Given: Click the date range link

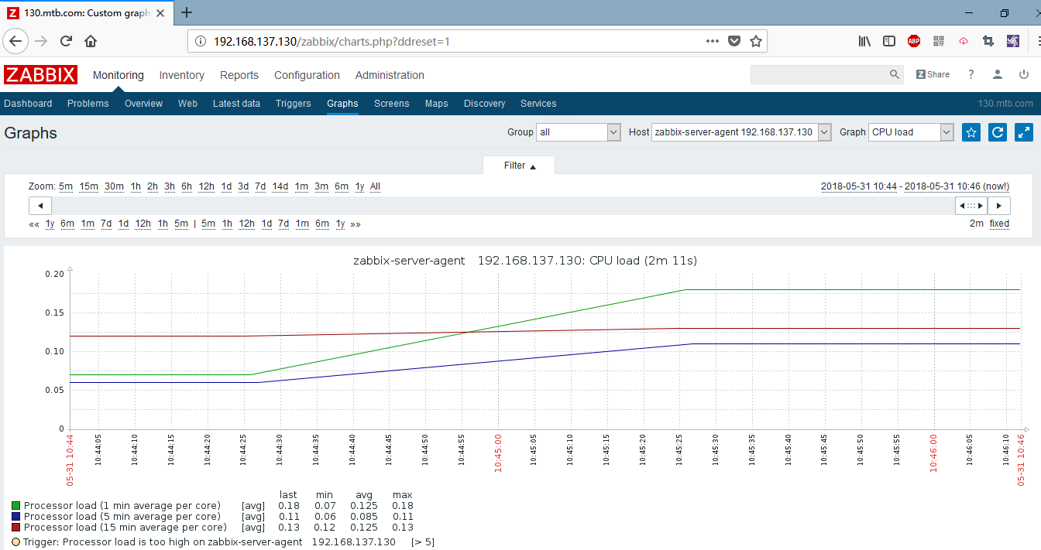Looking at the screenshot, I should [x=915, y=186].
